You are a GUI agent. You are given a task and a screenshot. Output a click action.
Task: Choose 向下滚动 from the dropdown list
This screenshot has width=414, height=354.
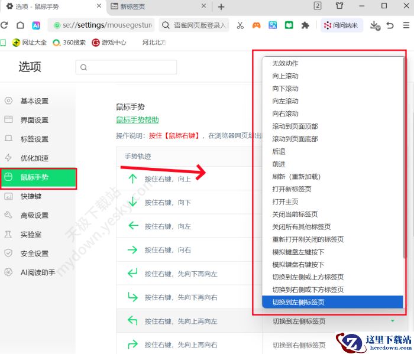[332, 89]
